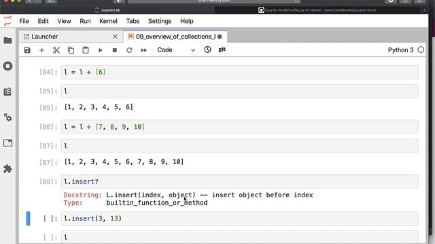Image resolution: width=435 pixels, height=244 pixels.
Task: Switch to JupyterLab browser tab
Action: pyautogui.click(x=107, y=10)
